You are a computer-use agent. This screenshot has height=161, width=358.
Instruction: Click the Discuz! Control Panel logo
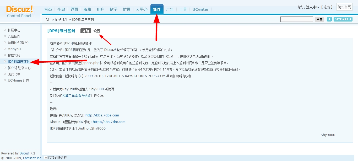pyautogui.click(x=19, y=12)
